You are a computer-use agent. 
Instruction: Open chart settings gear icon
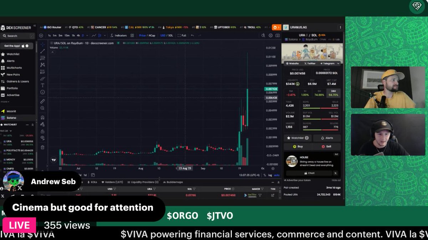pos(270,35)
